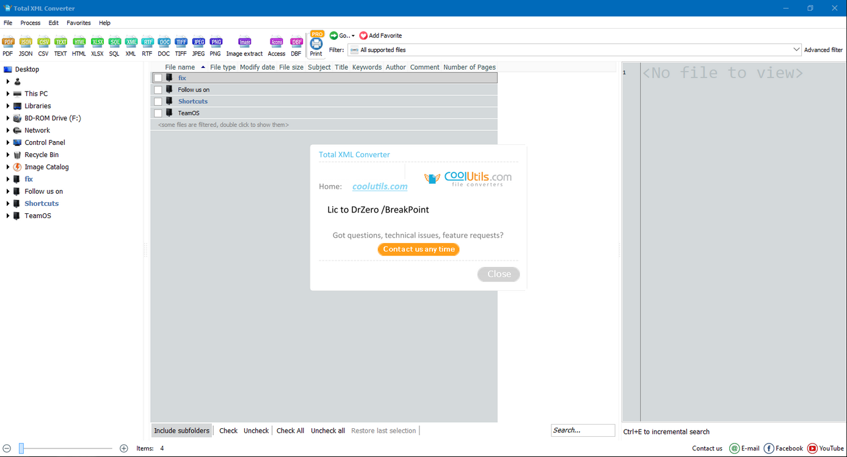Check the TeamOS row checkbox
Viewport: 847px width, 457px height.
(x=158, y=113)
